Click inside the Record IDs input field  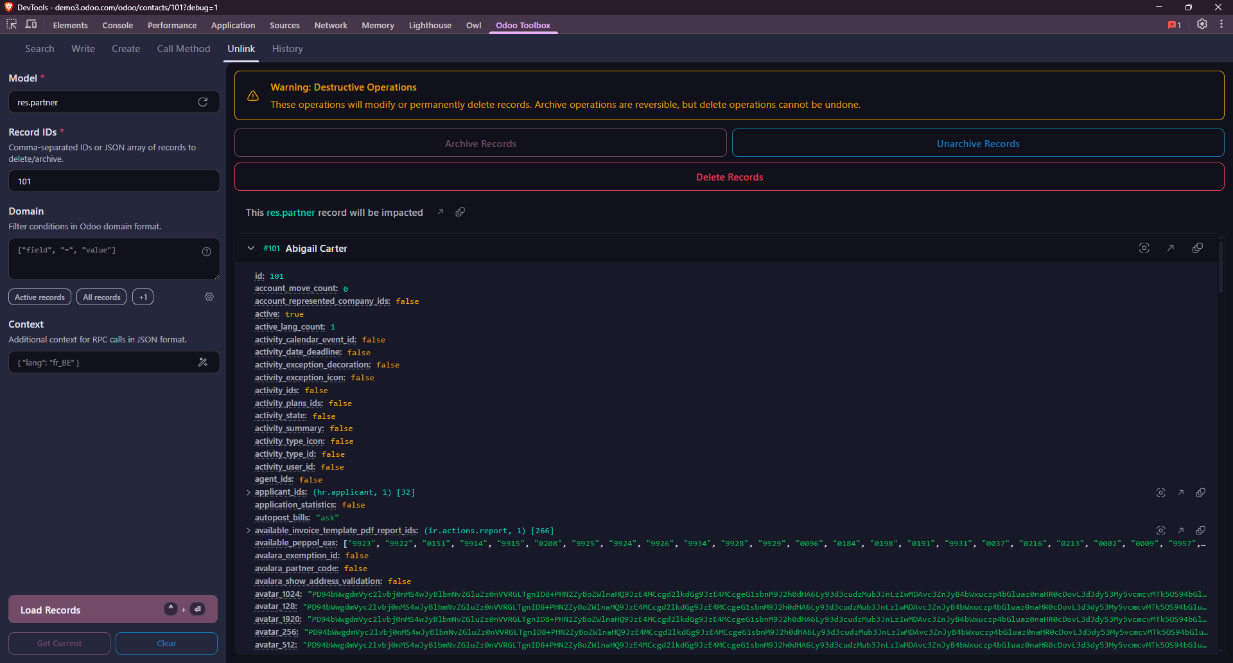pyautogui.click(x=114, y=181)
